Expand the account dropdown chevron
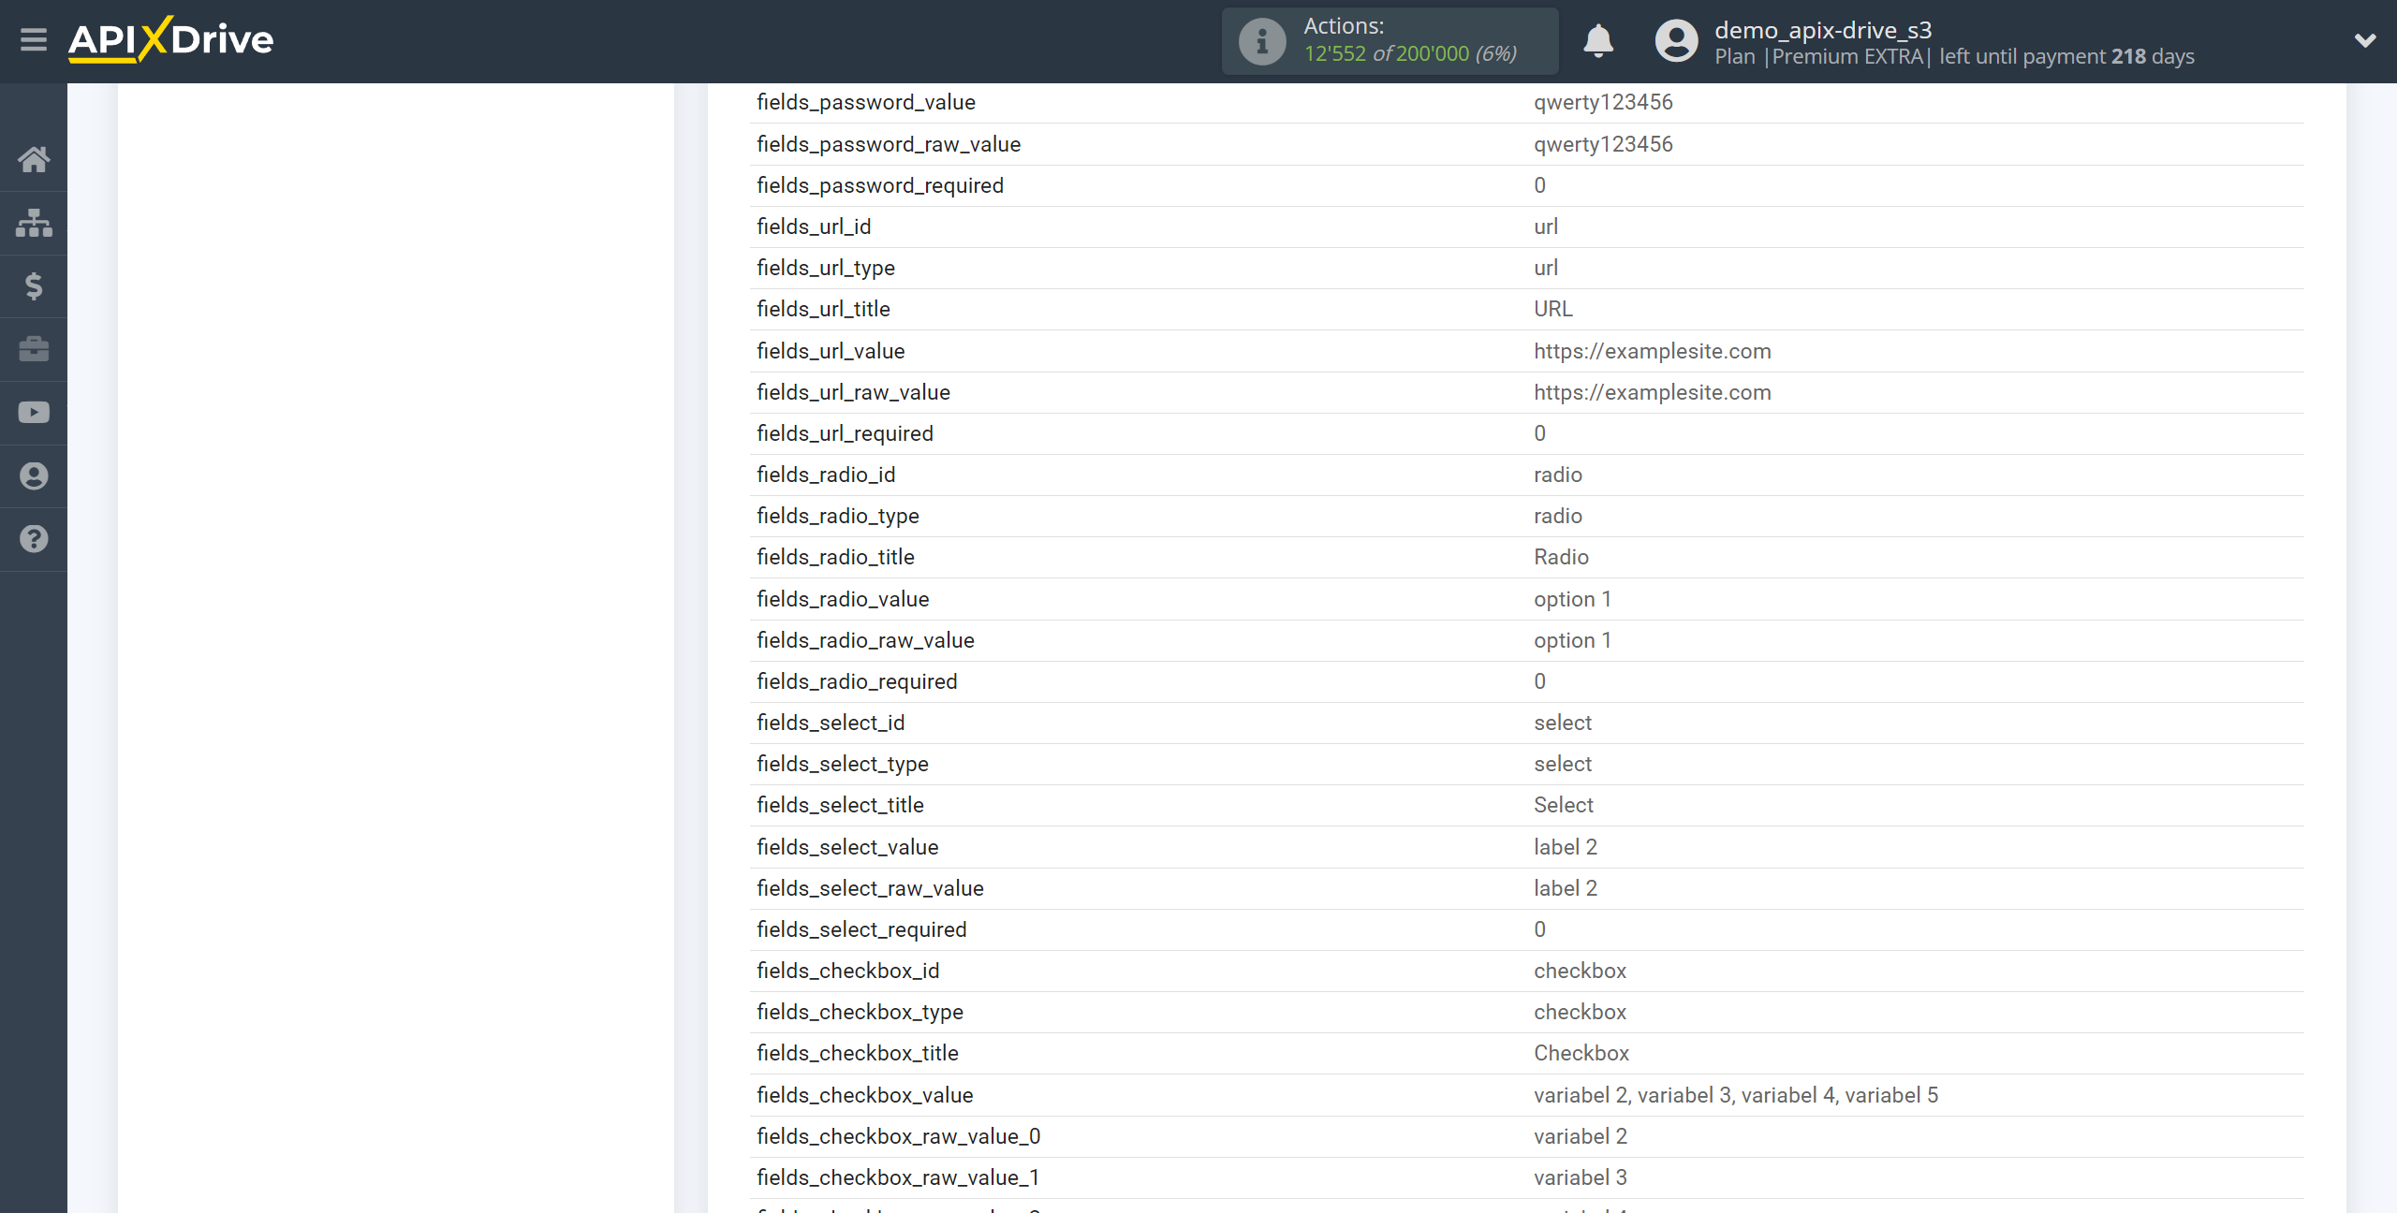Viewport: 2397px width, 1213px height. tap(2365, 40)
